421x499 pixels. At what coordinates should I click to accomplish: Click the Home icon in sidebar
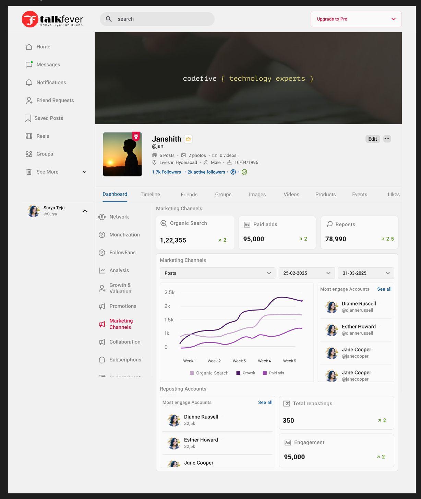29,47
